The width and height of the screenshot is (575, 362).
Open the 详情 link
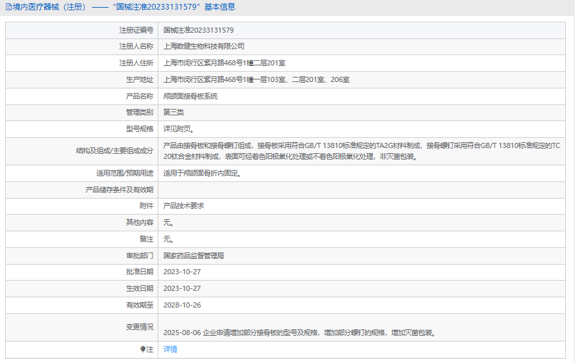[170, 349]
